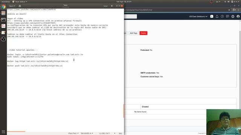Open the user profile avatar icon
Viewport: 241px width, 135px height.
[238, 16]
